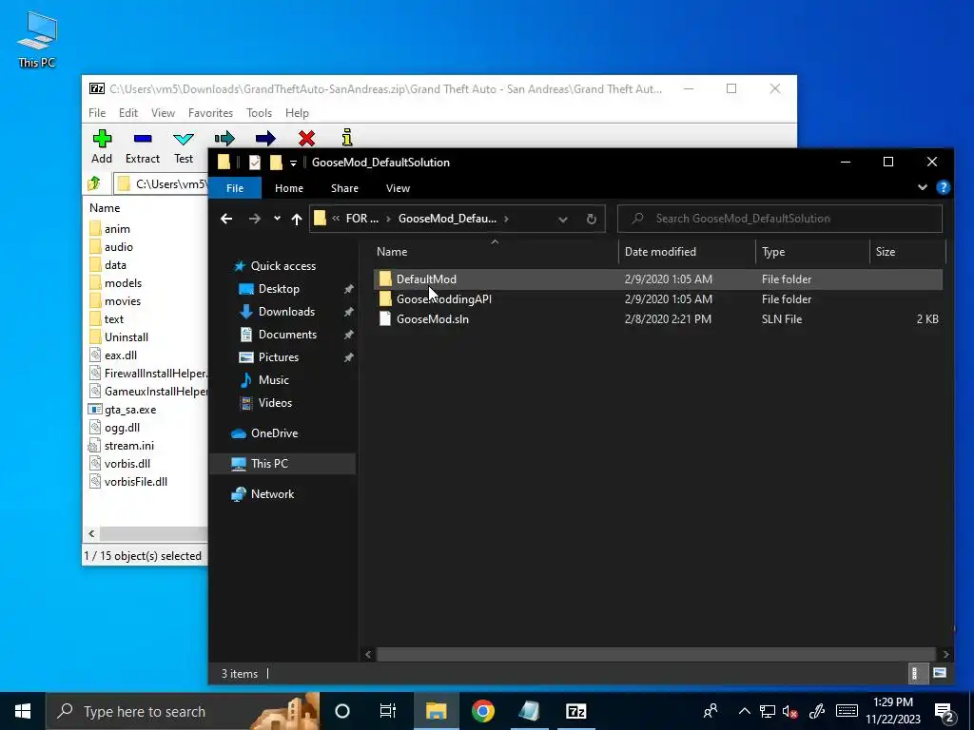
Task: Select Network in navigation pane
Action: [x=272, y=494]
